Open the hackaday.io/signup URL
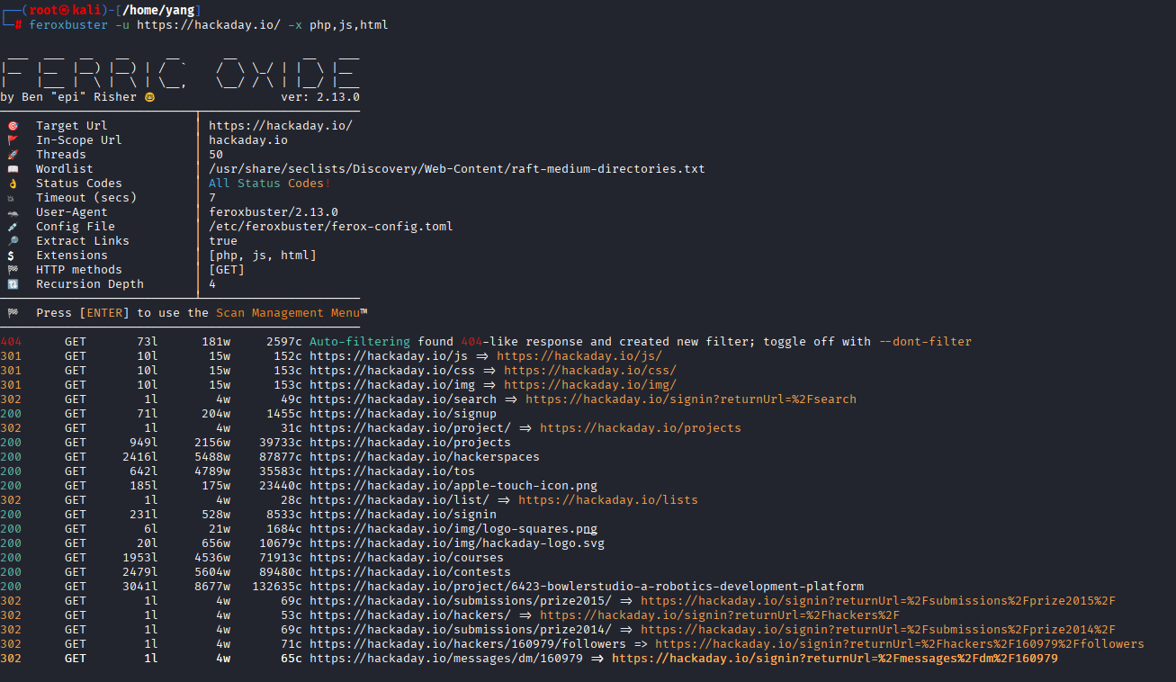Screen dimensions: 1176x682 (x=402, y=414)
